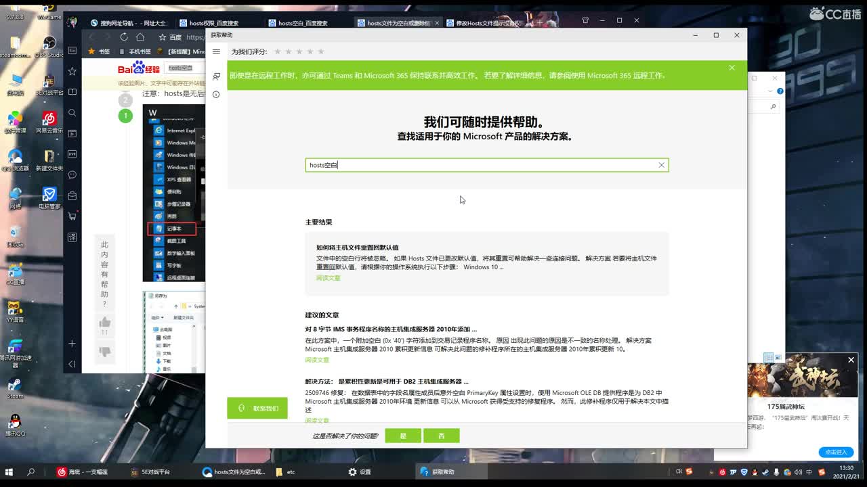
Task: Go to browser home page
Action: click(x=140, y=37)
